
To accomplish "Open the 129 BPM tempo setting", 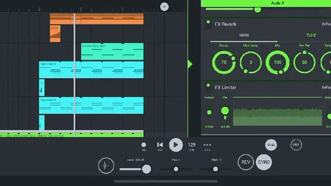I will (192, 145).
